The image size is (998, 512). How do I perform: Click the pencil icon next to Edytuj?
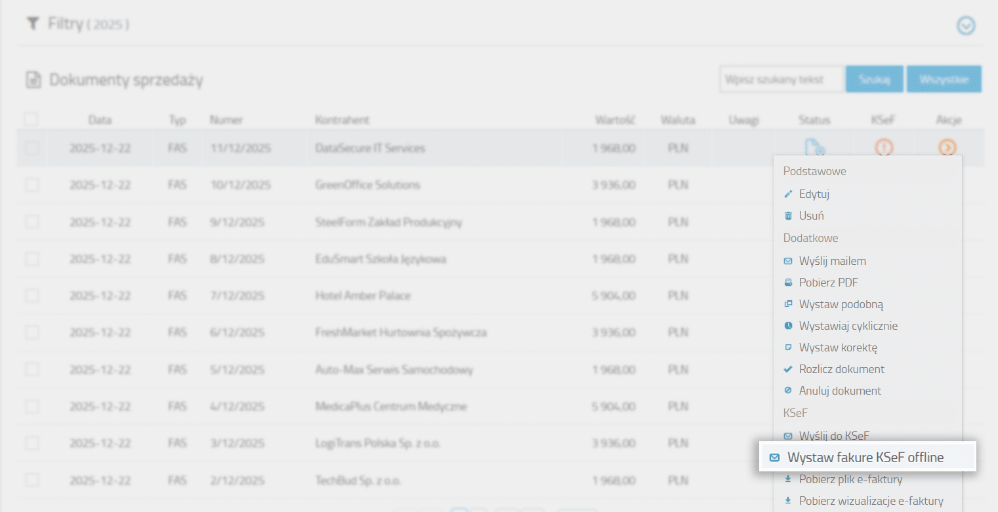tap(788, 195)
